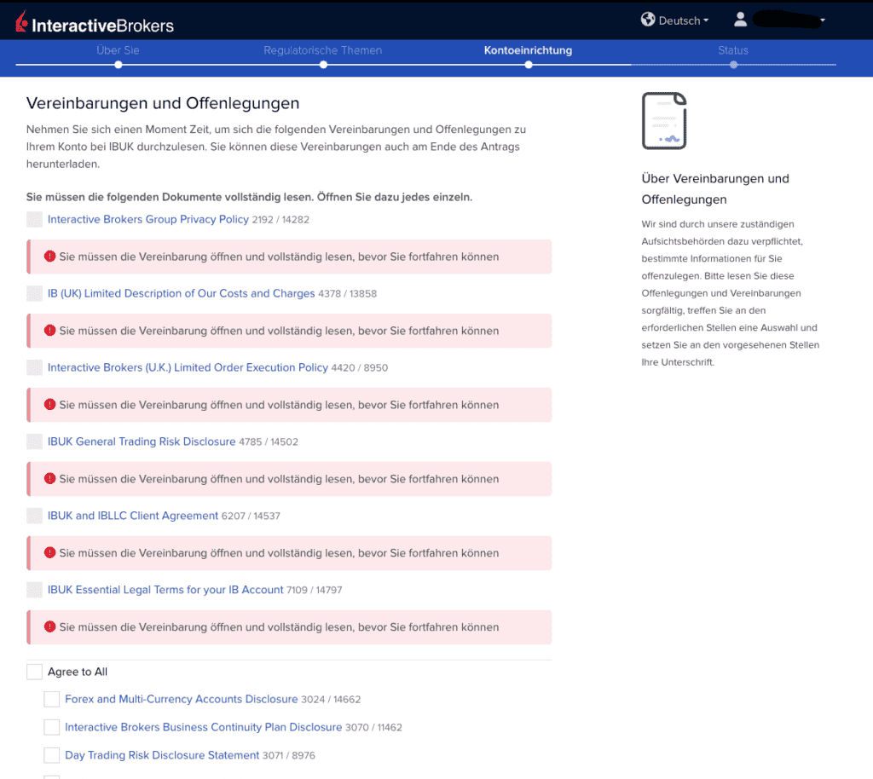Check the Costs and Charges checkbox
Image resolution: width=873 pixels, height=779 pixels.
click(x=34, y=293)
